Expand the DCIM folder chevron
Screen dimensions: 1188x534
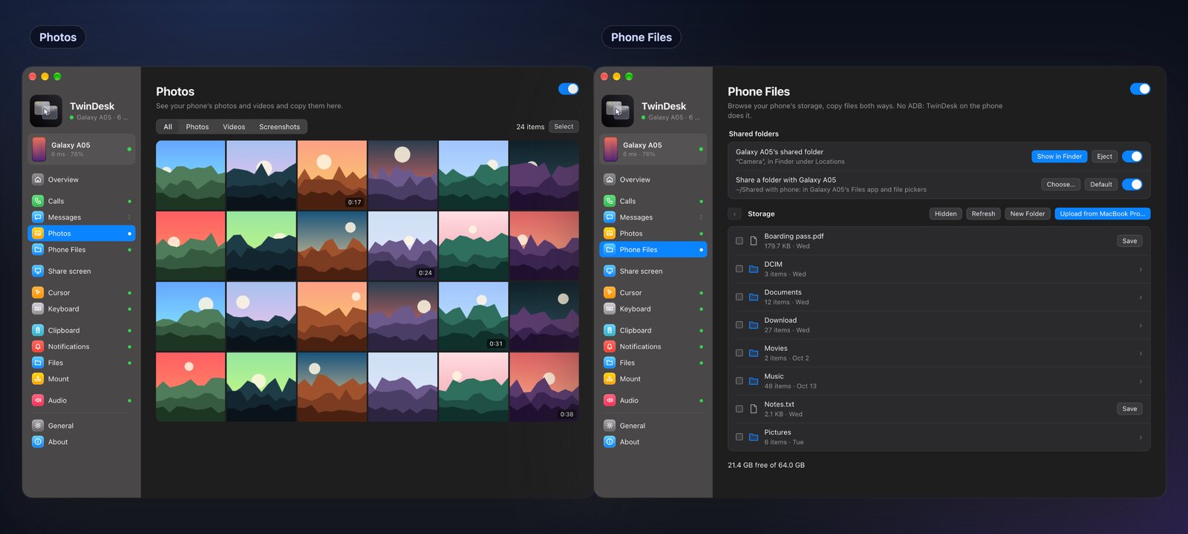pos(1140,269)
